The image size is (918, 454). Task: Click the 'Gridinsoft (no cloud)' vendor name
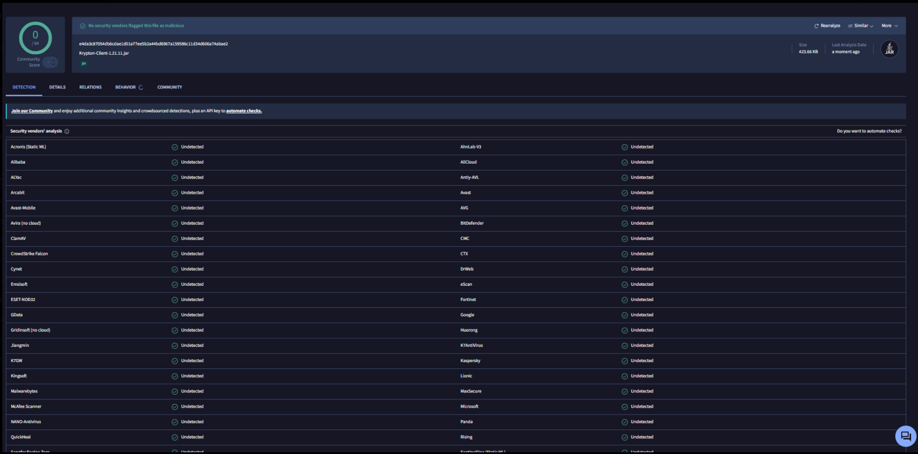(30, 330)
